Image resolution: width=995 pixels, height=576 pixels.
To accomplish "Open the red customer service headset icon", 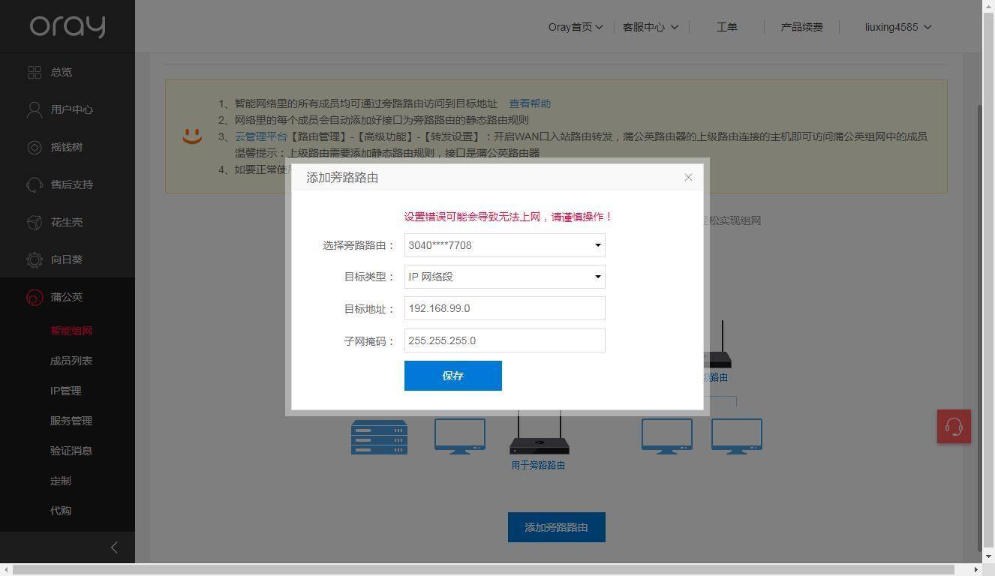I will [x=954, y=426].
